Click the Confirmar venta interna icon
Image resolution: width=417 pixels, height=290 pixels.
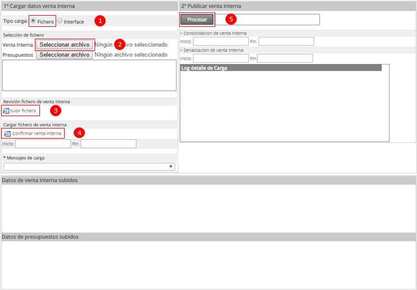(7, 134)
